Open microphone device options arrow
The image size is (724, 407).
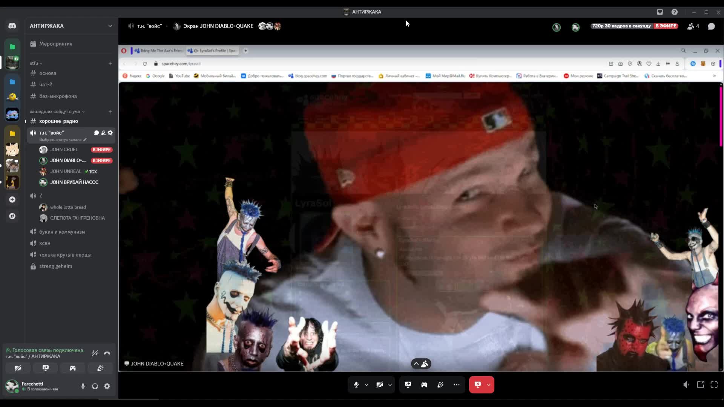(367, 385)
